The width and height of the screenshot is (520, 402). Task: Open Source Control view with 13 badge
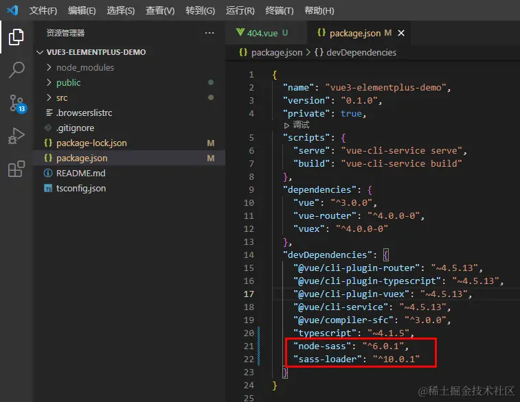[18, 104]
